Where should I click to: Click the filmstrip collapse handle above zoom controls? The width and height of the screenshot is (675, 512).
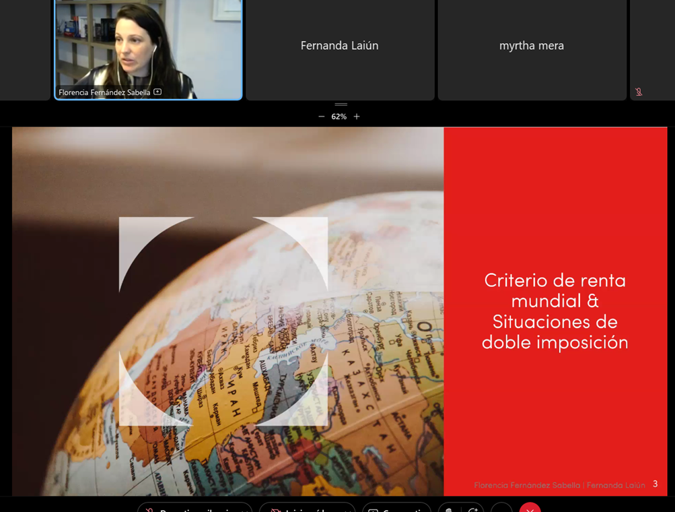[x=341, y=104]
